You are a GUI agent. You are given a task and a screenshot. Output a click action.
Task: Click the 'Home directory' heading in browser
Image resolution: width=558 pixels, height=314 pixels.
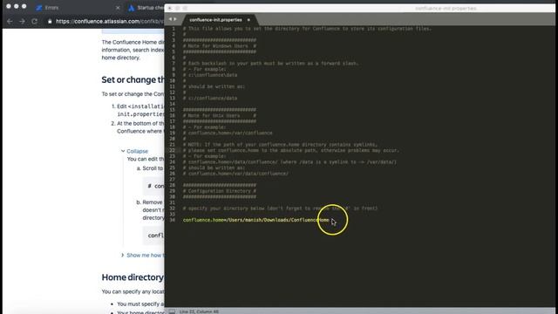tap(133, 277)
